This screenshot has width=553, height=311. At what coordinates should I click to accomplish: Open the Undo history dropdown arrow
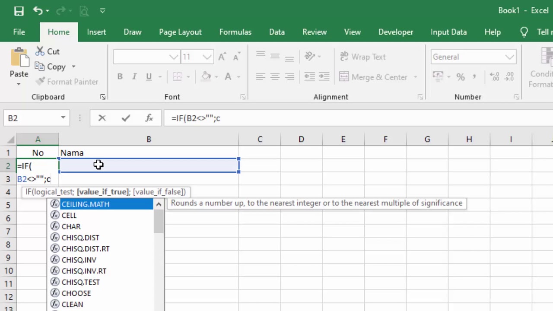pos(47,11)
